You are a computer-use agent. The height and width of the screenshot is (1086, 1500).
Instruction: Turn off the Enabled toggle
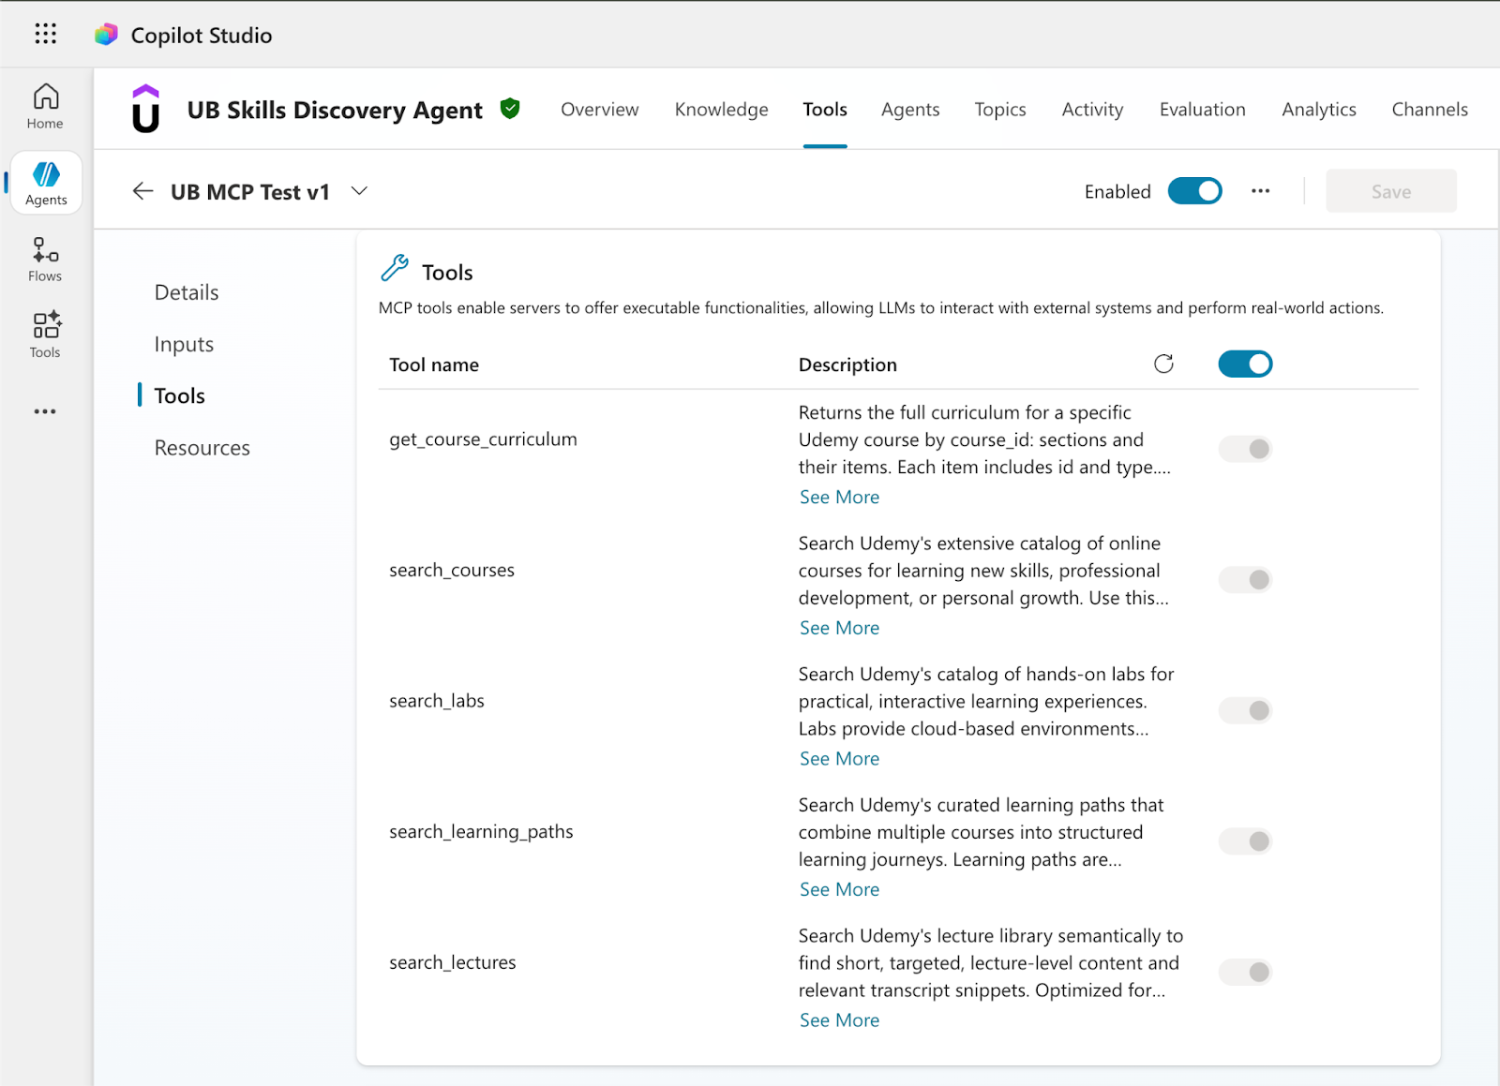pyautogui.click(x=1194, y=191)
